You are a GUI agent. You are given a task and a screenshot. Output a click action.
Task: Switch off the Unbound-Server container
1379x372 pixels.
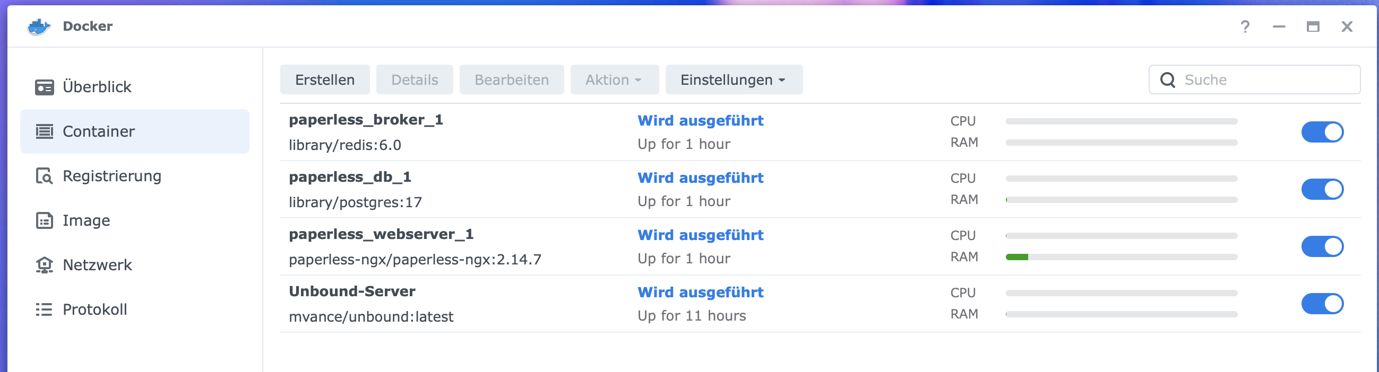pos(1322,304)
